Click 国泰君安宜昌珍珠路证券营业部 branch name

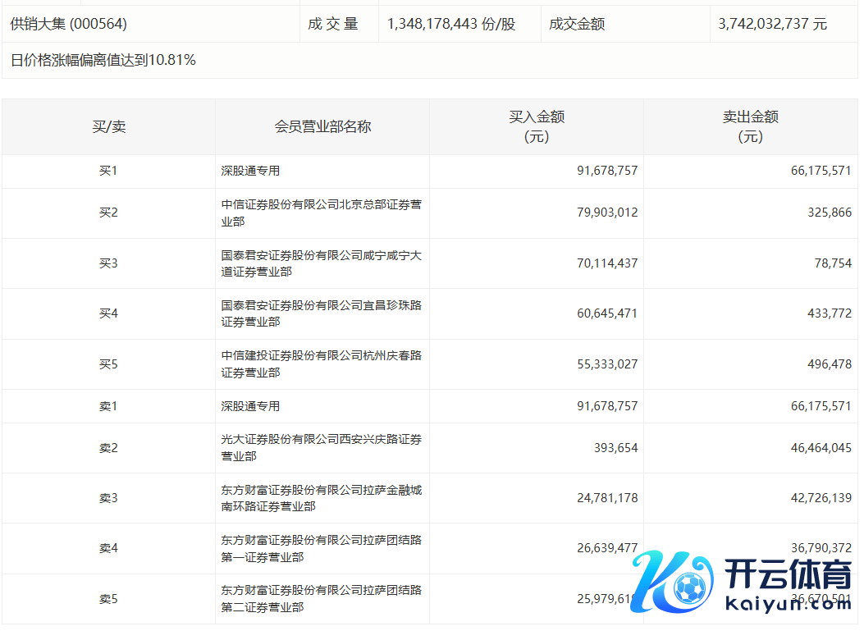pyautogui.click(x=321, y=313)
